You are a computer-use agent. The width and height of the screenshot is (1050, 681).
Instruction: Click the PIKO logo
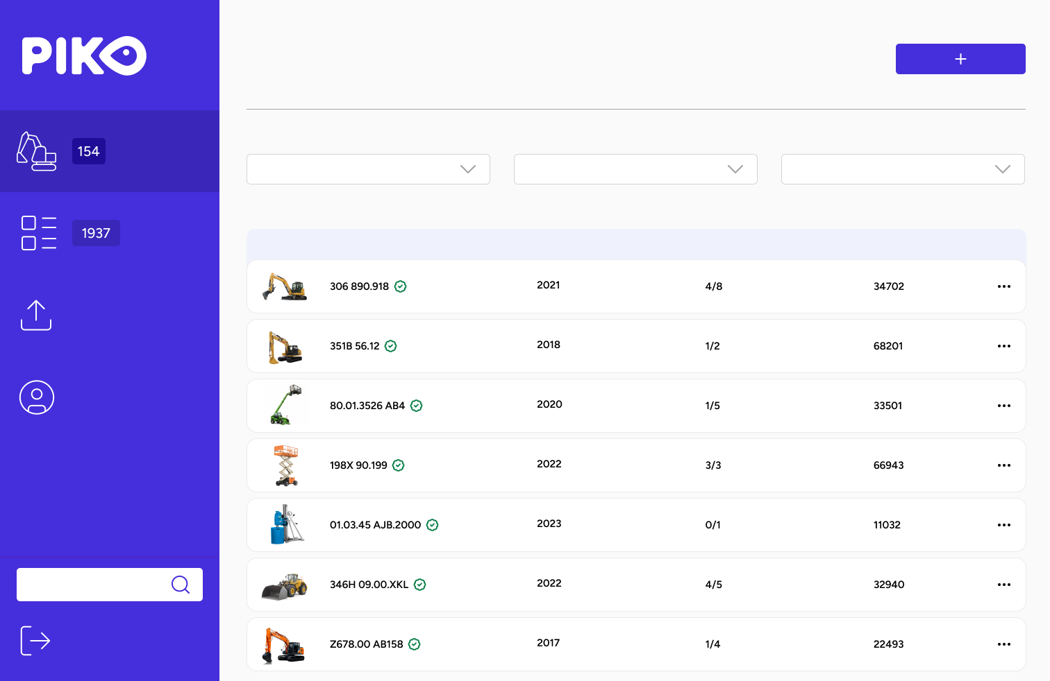[83, 55]
